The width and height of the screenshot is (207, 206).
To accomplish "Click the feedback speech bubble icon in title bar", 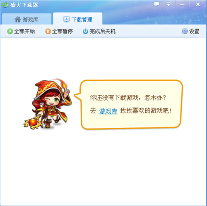I will pyautogui.click(x=156, y=4).
